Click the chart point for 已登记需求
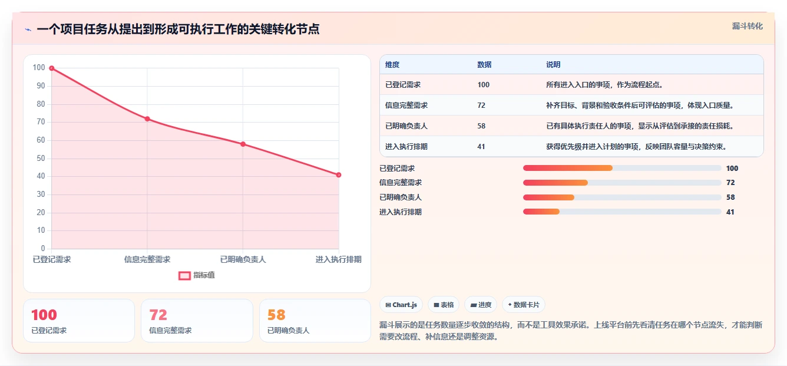 (x=52, y=68)
